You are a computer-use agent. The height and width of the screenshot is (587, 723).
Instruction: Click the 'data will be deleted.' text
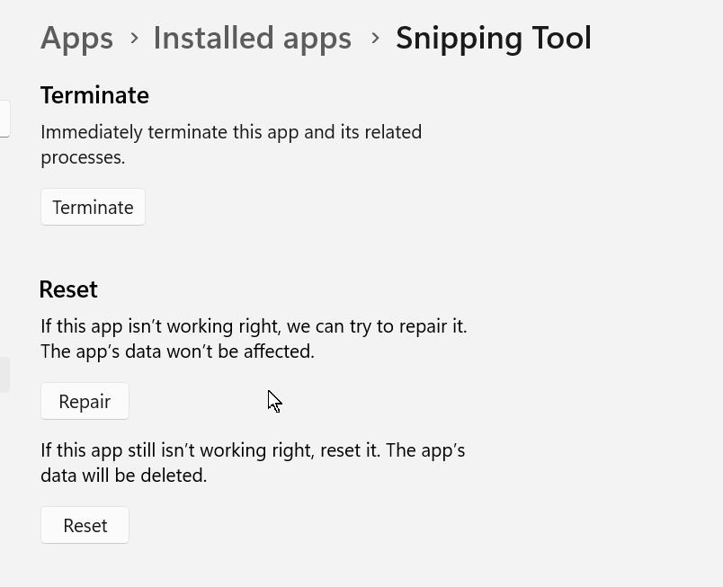pyautogui.click(x=123, y=476)
